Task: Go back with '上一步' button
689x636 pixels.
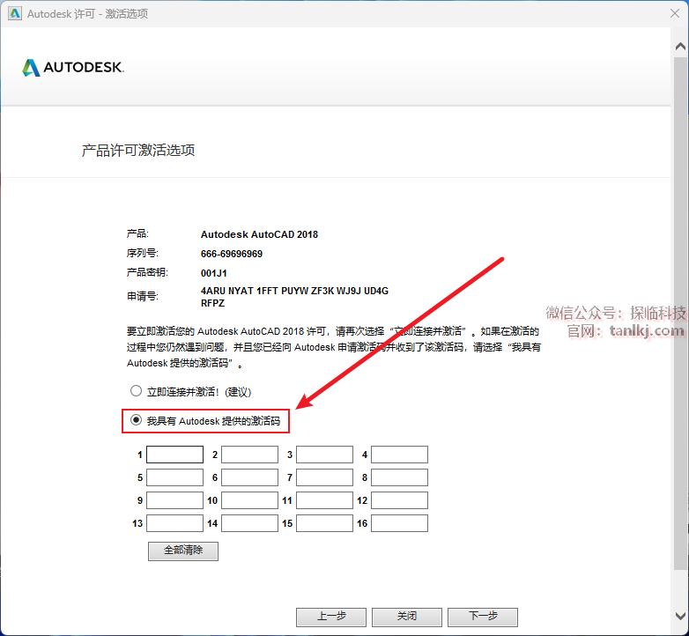Action: (331, 617)
